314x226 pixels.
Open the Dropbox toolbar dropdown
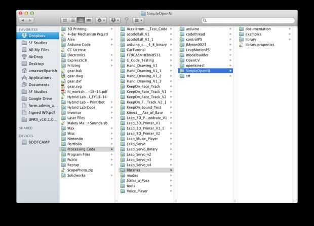pyautogui.click(x=115, y=20)
